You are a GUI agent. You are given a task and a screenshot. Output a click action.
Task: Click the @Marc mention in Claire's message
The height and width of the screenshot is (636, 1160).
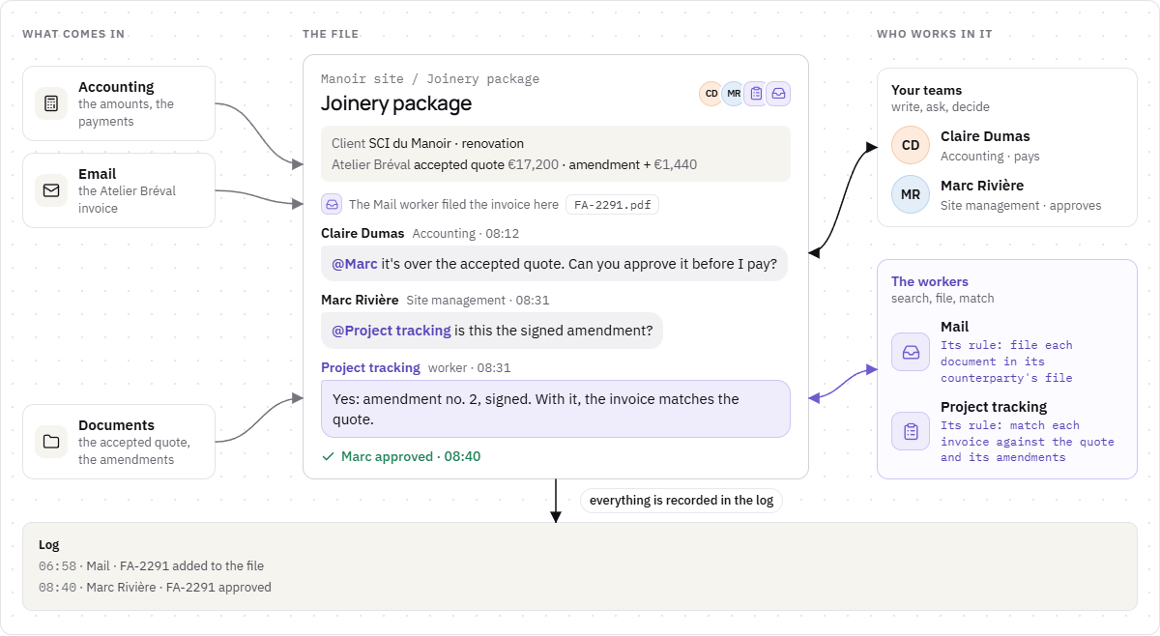[x=355, y=263]
